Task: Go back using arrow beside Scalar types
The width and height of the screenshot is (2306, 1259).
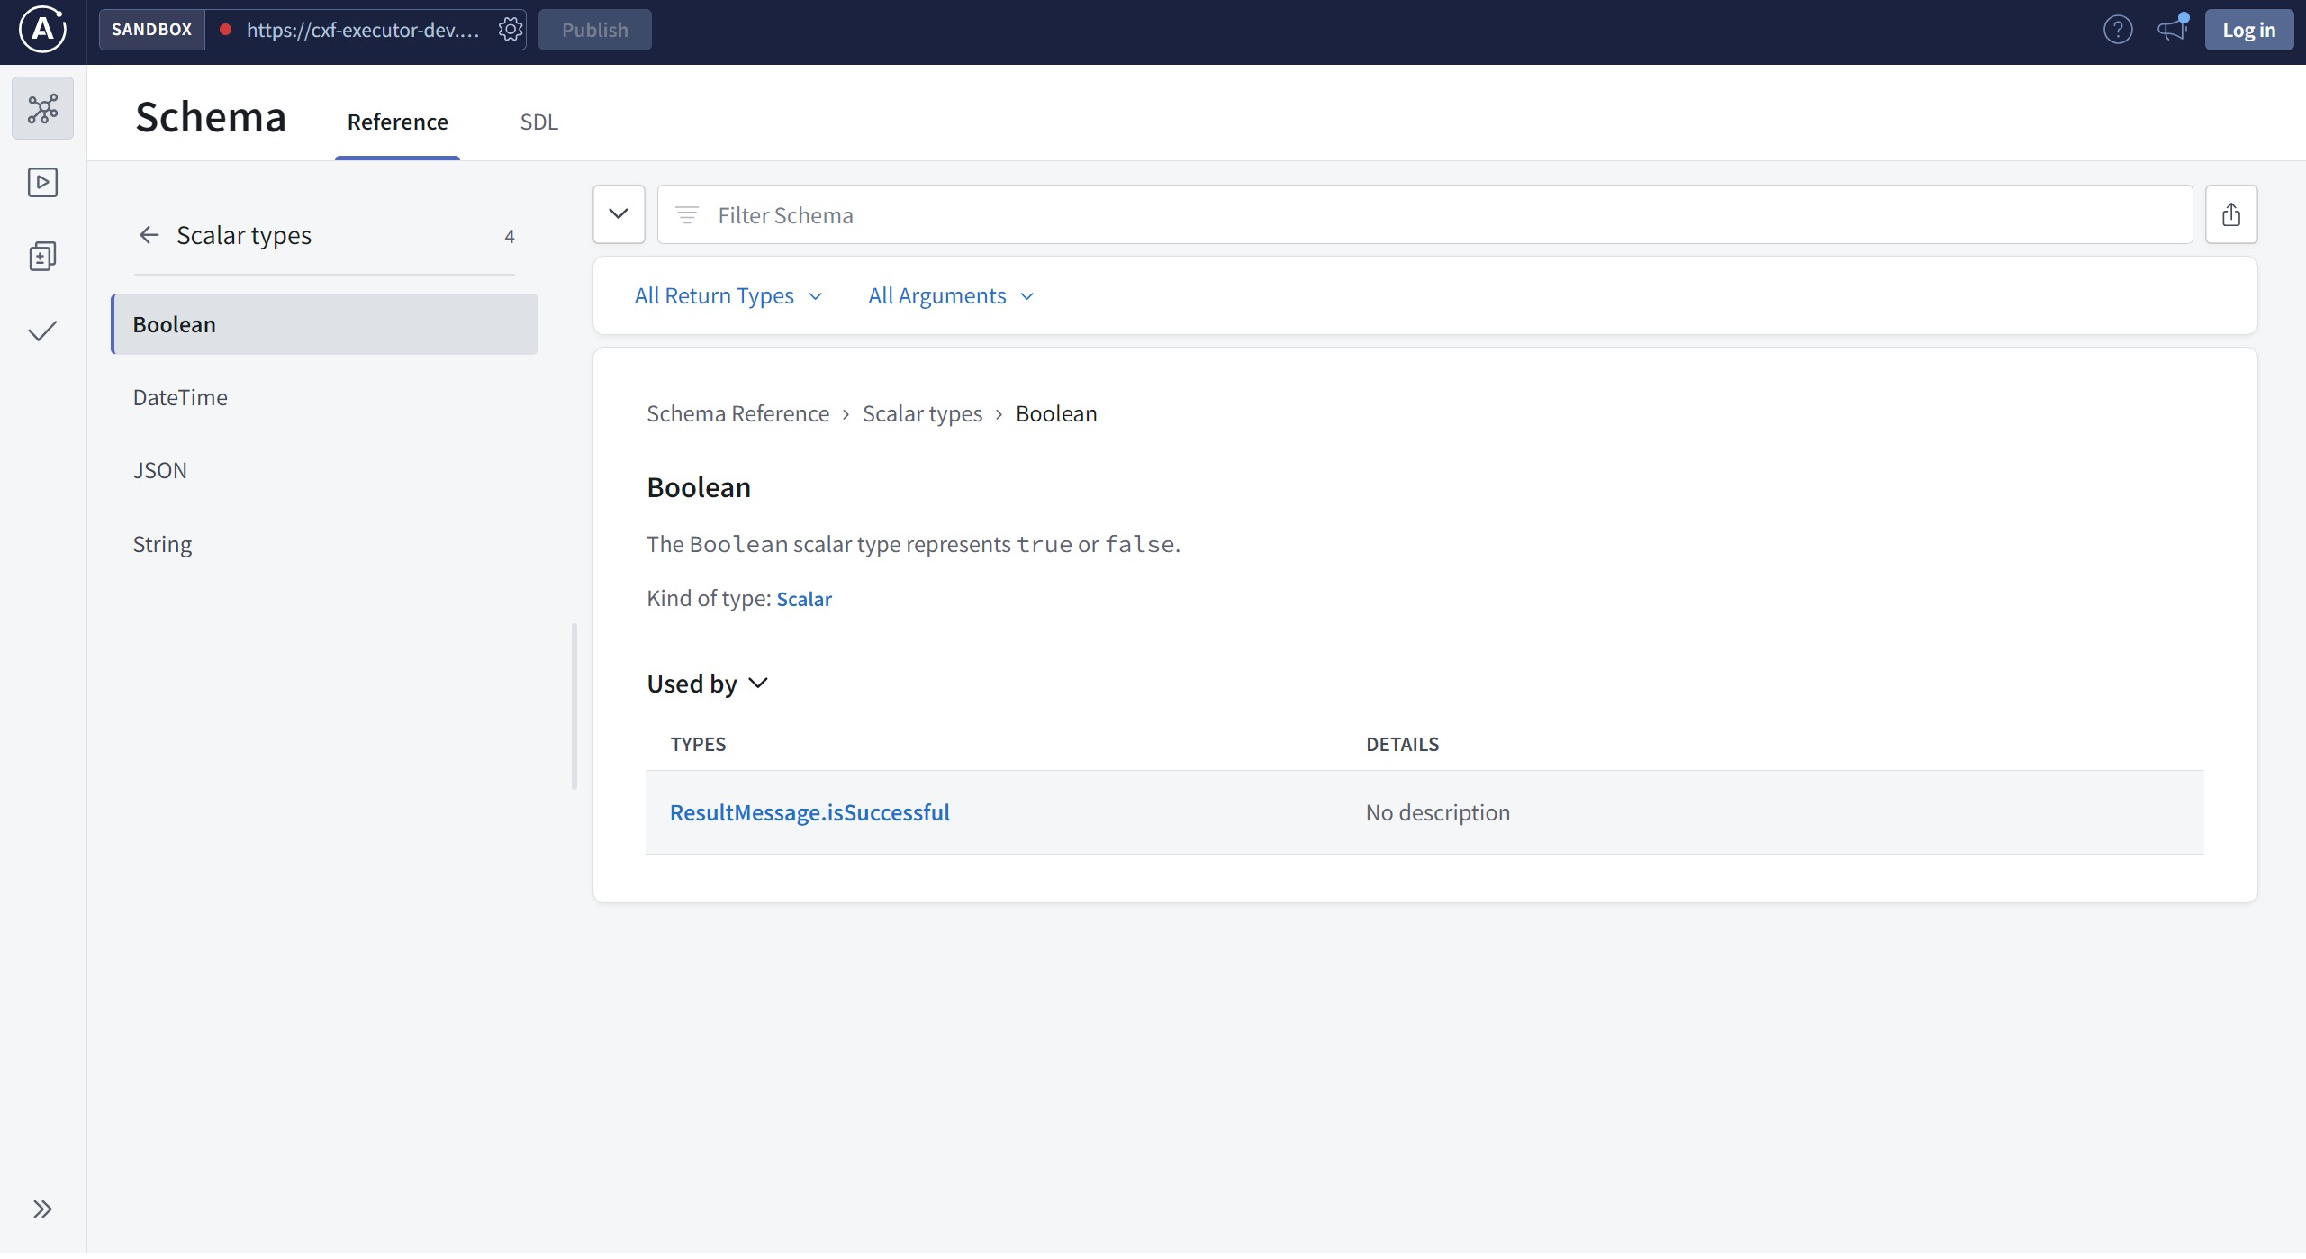Action: pos(149,236)
